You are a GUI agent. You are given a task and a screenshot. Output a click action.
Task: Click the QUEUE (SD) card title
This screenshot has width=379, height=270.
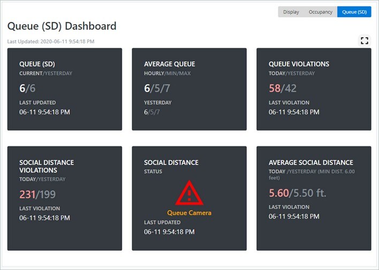coord(37,64)
